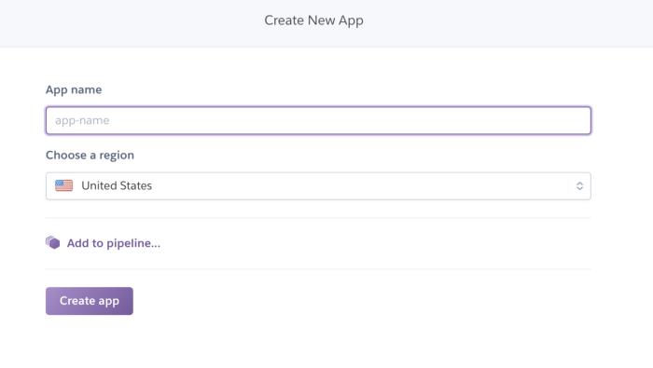Click the Choose a region label
Viewport: 653px width, 368px height.
point(90,155)
